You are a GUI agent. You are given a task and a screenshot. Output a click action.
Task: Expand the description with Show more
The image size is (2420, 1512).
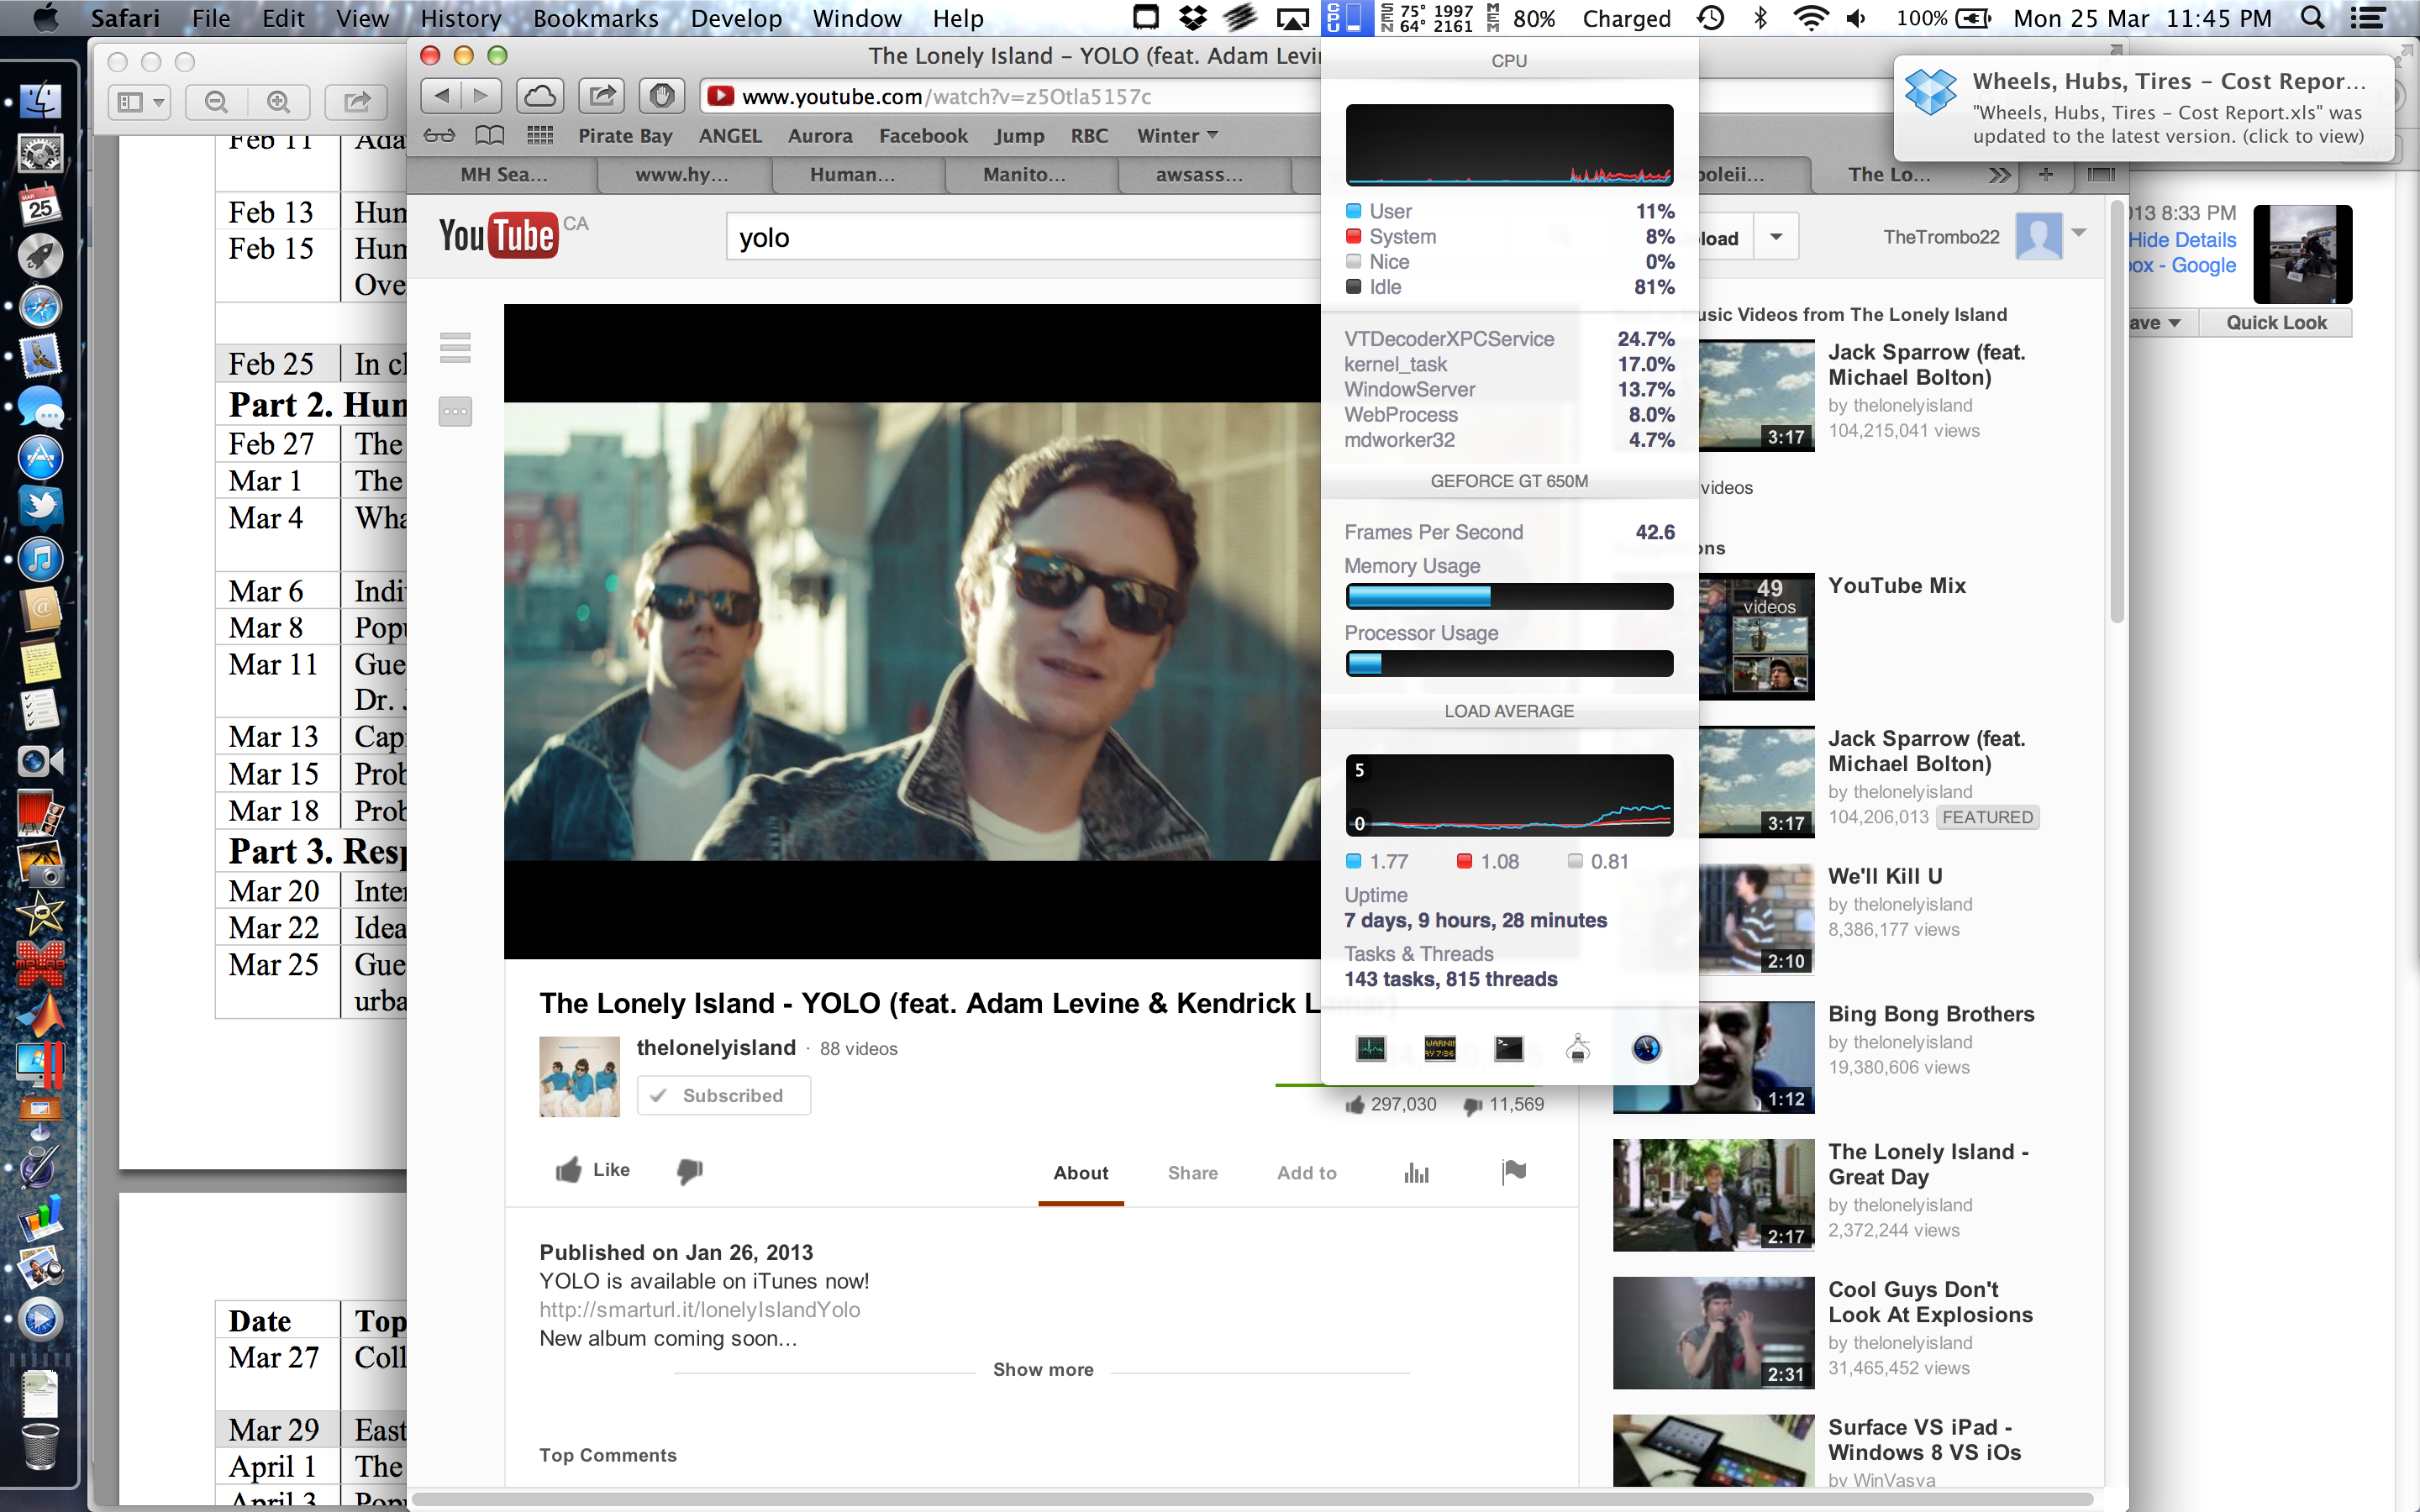[1043, 1369]
